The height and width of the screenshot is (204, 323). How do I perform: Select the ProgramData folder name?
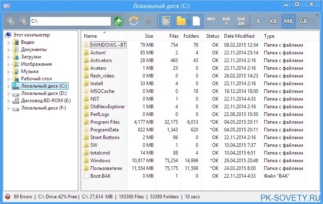(x=105, y=130)
